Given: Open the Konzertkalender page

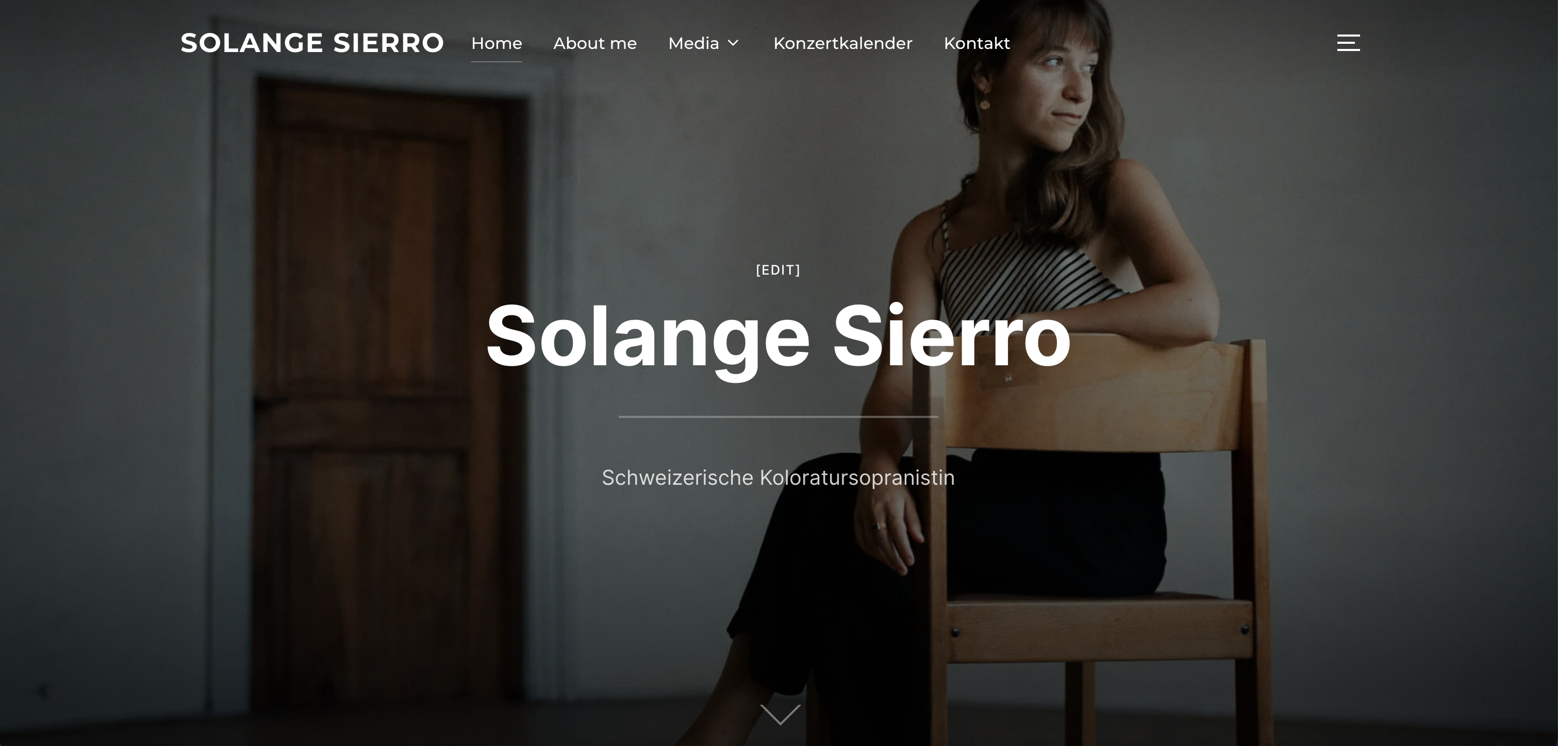Looking at the screenshot, I should click(842, 43).
